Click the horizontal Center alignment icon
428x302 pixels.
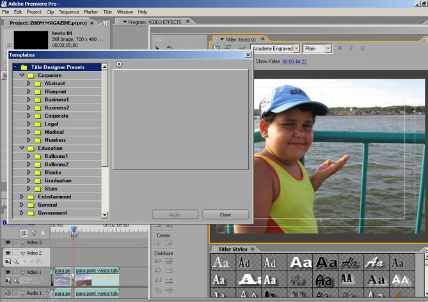158,244
